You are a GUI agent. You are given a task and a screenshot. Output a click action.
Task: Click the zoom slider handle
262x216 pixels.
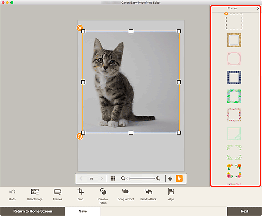click(128, 179)
